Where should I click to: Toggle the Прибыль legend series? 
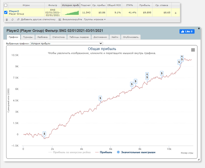point(104,152)
